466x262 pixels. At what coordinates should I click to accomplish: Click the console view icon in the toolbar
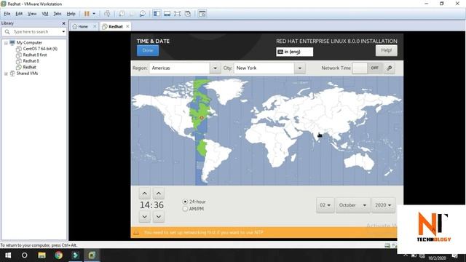coord(202,14)
